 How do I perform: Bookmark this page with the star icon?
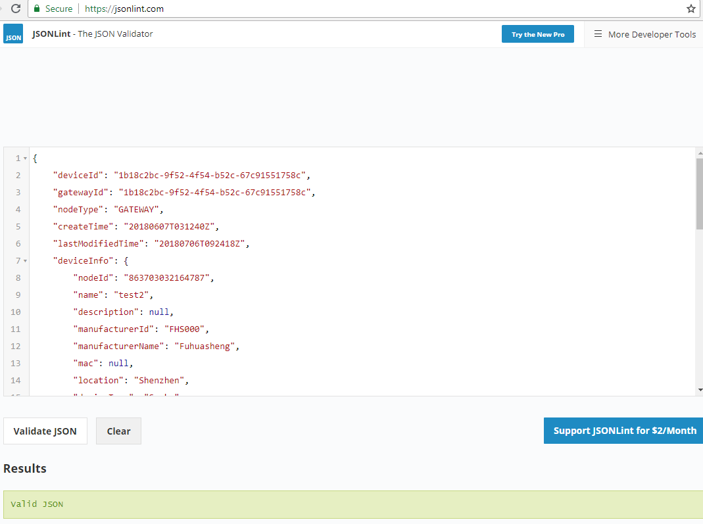[x=691, y=9]
